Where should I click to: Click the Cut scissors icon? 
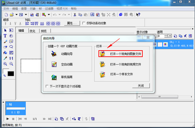pos(75,15)
